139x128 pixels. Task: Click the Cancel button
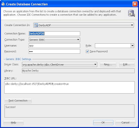click(x=125, y=122)
